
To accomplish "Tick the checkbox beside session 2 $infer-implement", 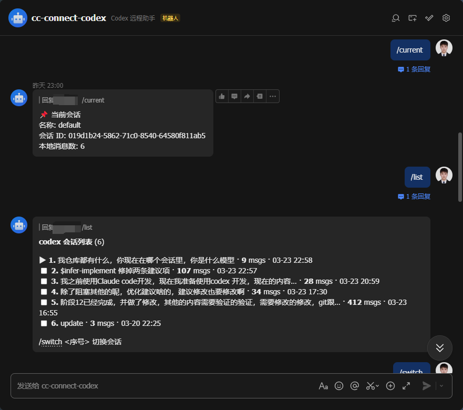I will tap(44, 271).
